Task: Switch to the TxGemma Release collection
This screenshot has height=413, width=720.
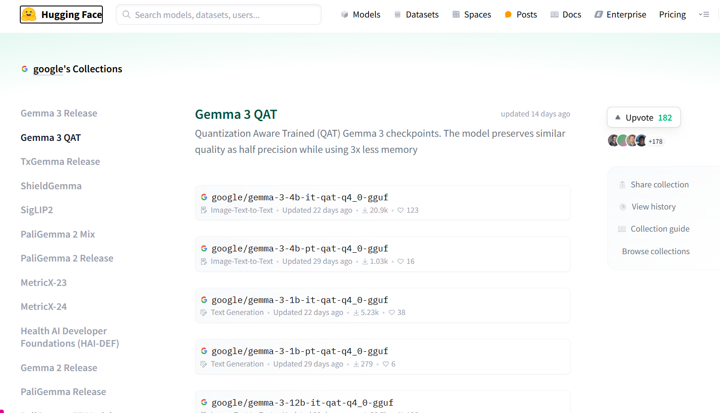Action: pyautogui.click(x=60, y=161)
